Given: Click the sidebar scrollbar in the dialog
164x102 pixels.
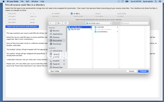Looking at the screenshot, I should [66, 39].
